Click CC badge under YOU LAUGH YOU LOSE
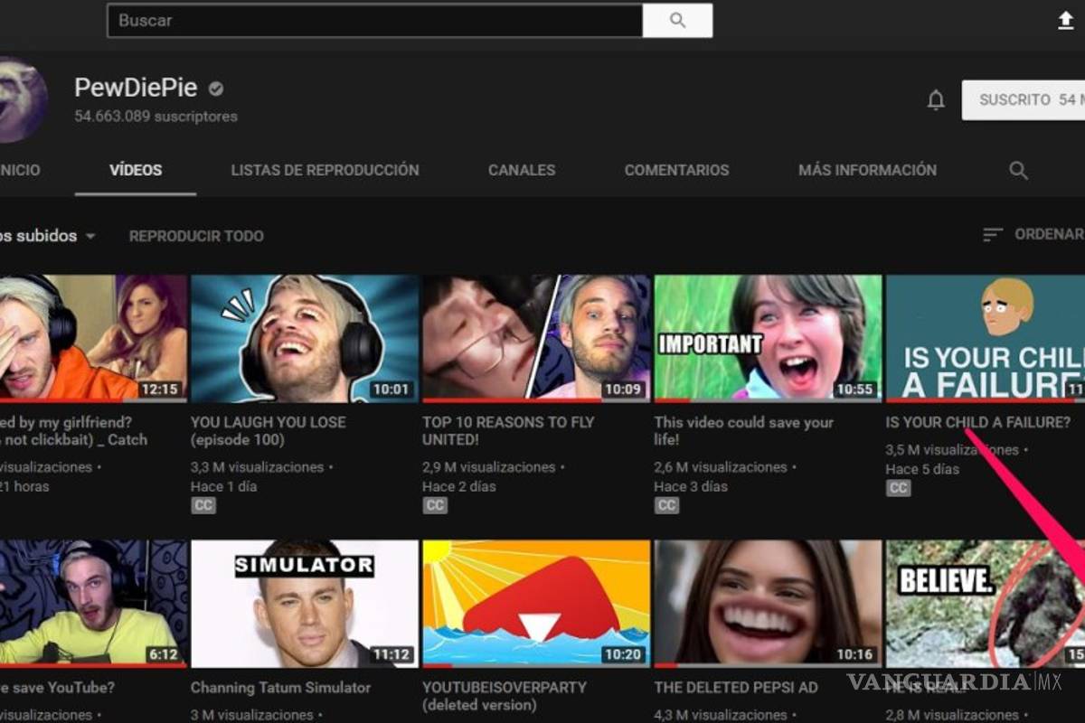1085x723 pixels. pyautogui.click(x=203, y=505)
